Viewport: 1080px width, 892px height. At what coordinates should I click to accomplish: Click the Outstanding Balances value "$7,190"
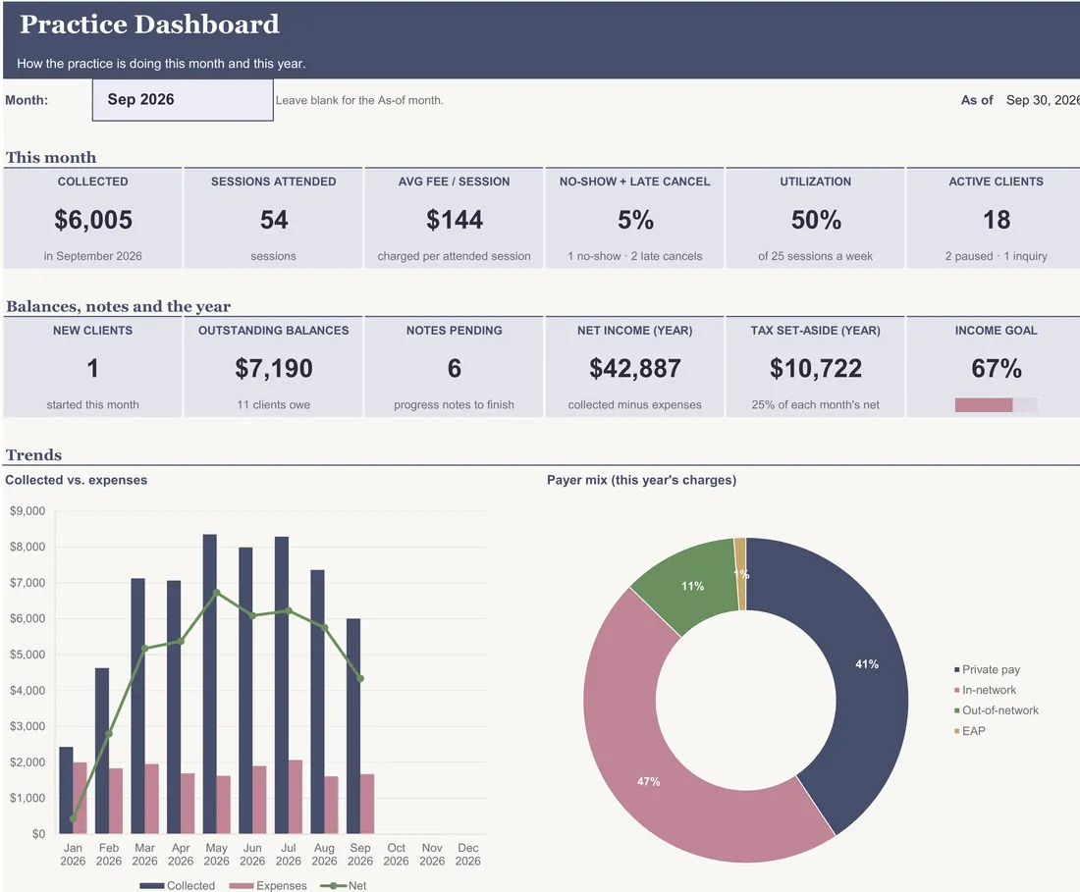[274, 369]
